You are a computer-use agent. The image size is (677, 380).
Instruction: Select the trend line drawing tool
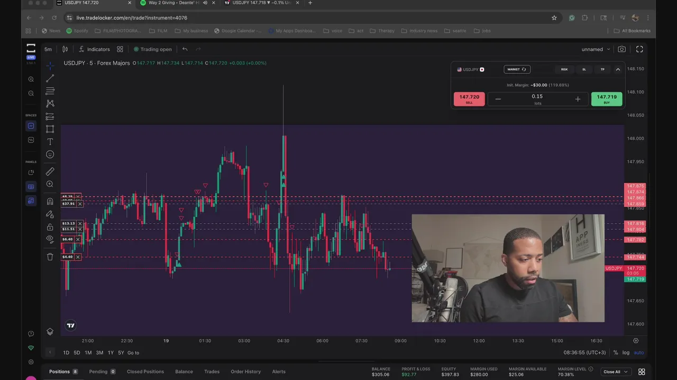click(50, 78)
